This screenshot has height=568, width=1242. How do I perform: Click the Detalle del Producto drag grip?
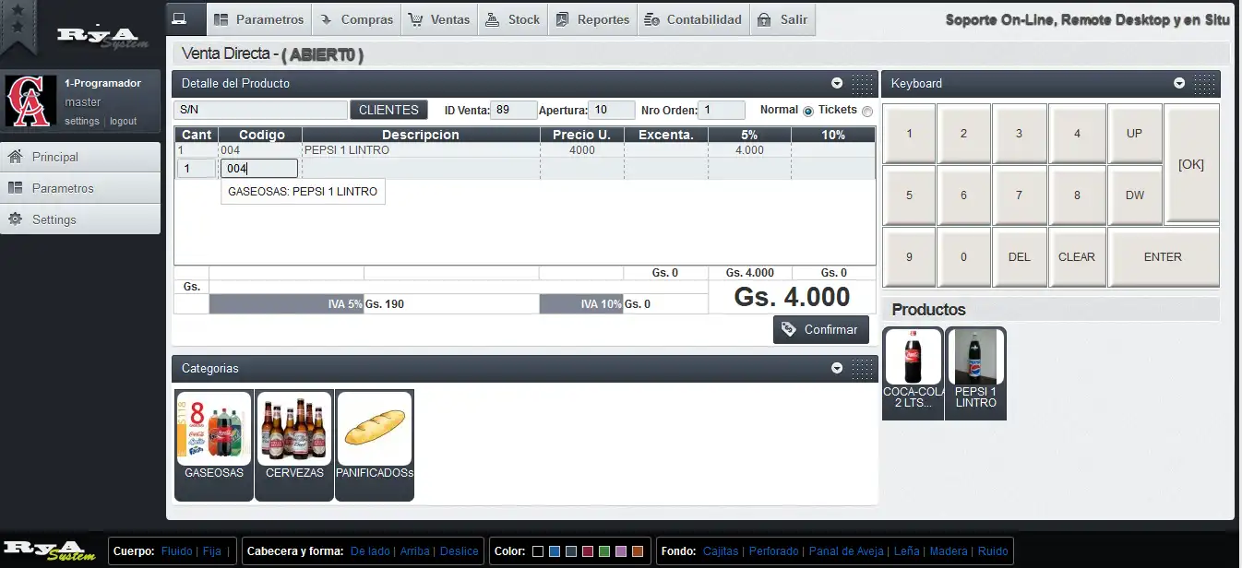click(863, 84)
